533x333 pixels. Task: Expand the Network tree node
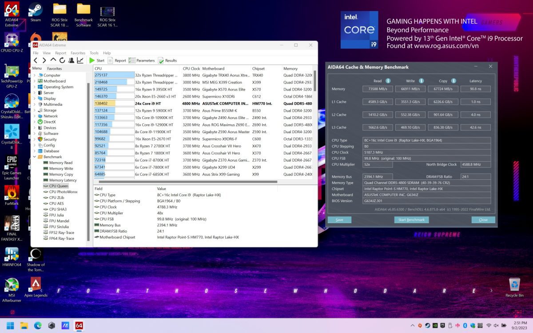[35, 116]
